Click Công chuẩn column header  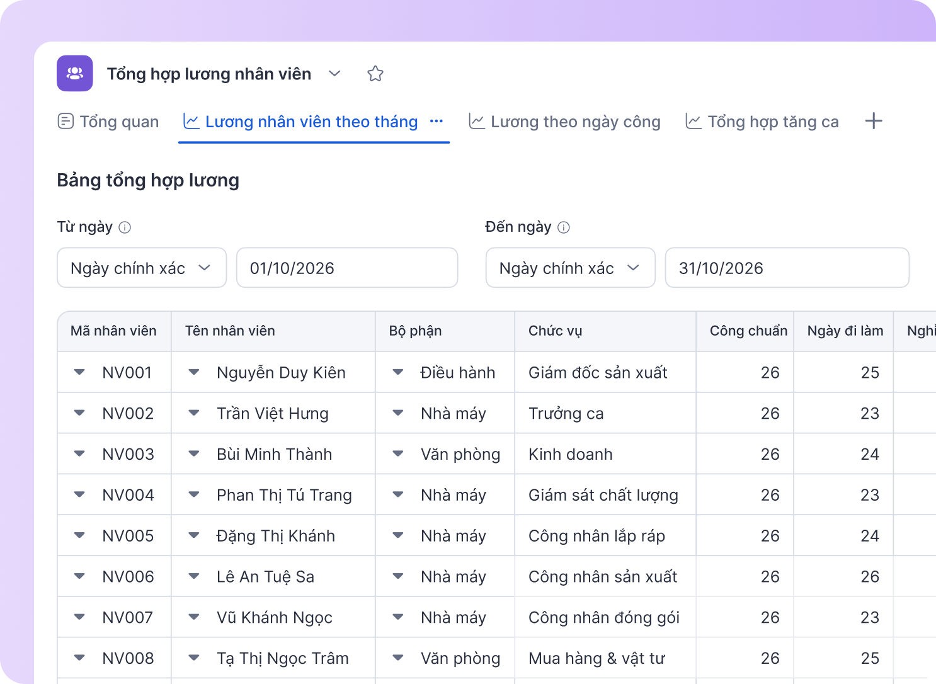click(x=745, y=331)
